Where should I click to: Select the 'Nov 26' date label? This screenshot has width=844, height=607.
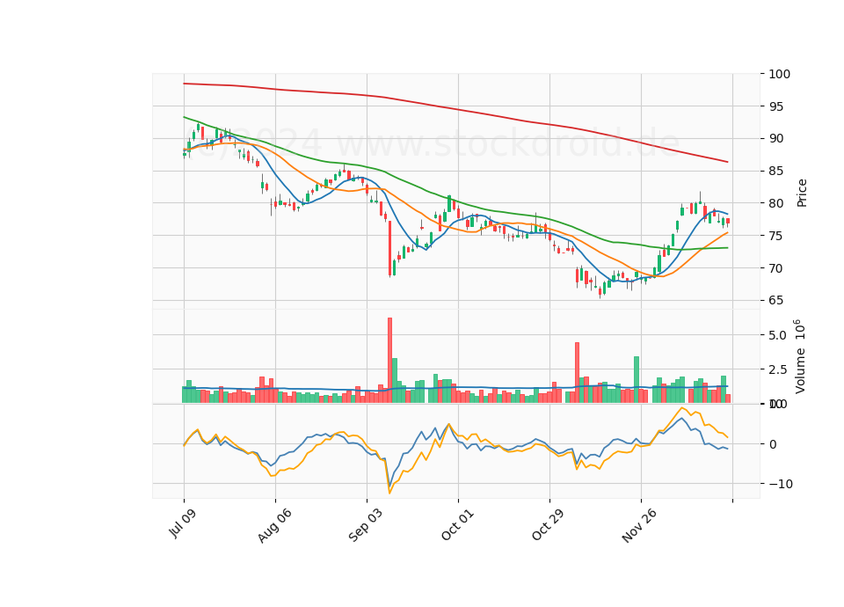click(x=639, y=525)
